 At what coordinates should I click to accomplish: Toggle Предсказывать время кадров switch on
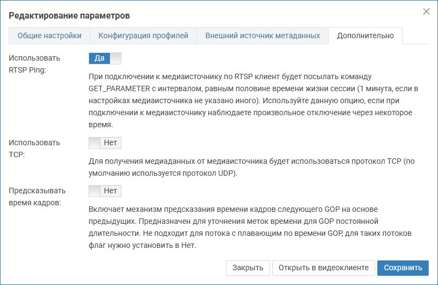[105, 191]
